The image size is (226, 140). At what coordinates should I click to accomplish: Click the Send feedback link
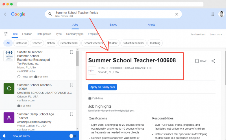click(198, 34)
